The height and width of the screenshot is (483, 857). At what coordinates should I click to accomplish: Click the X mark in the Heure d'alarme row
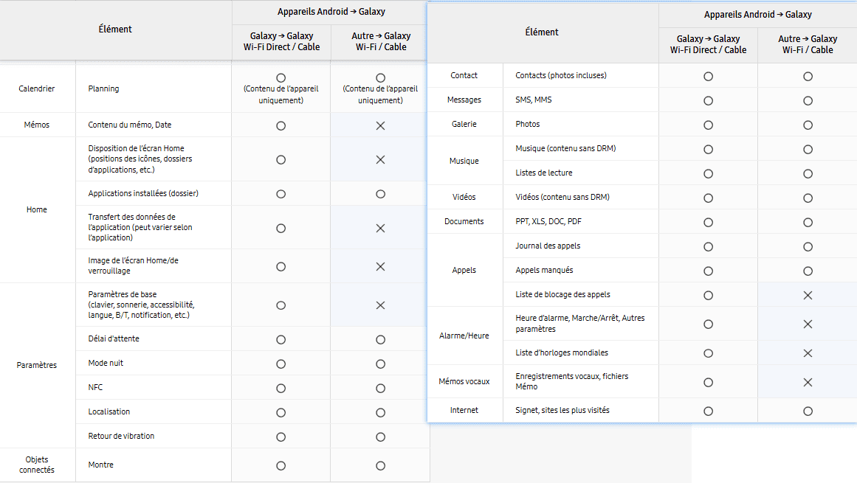(808, 324)
